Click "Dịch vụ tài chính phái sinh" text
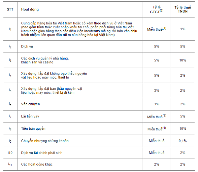This screenshot has width=198, height=172. click(x=42, y=153)
